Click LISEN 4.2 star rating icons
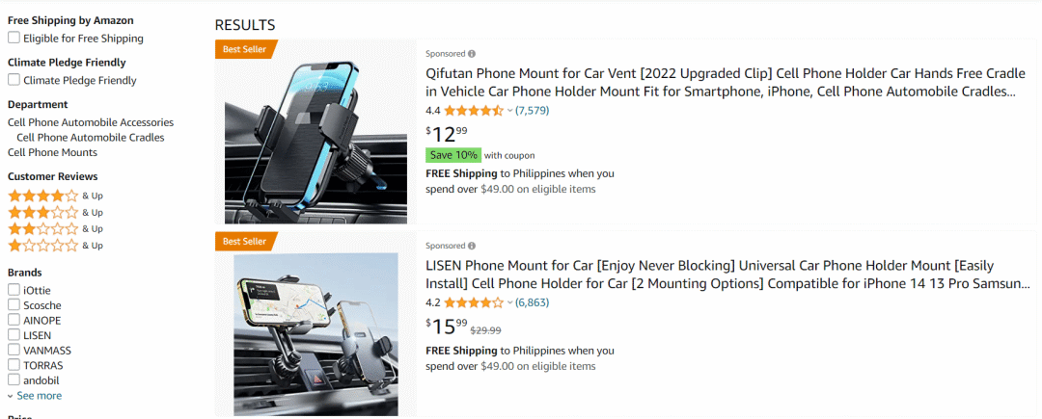This screenshot has height=419, width=1042. coord(473,302)
